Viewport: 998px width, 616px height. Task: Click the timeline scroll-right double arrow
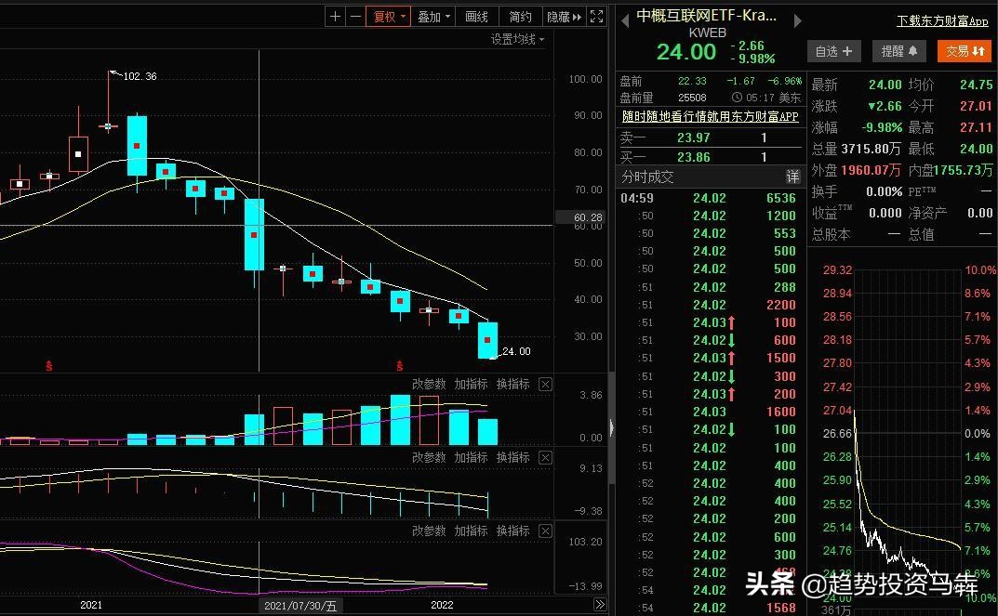[x=600, y=604]
